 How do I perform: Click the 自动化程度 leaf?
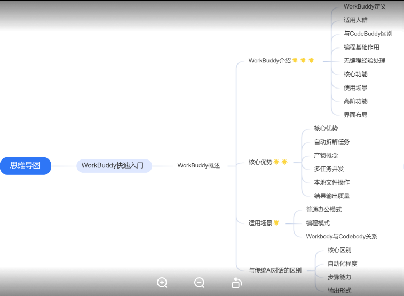click(x=343, y=263)
